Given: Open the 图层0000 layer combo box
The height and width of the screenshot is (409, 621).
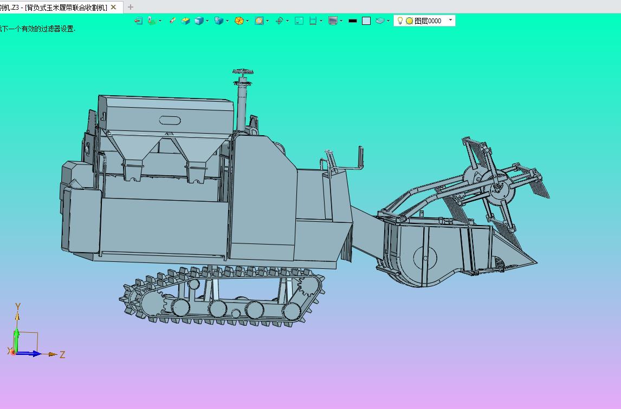Looking at the screenshot, I should point(424,21).
